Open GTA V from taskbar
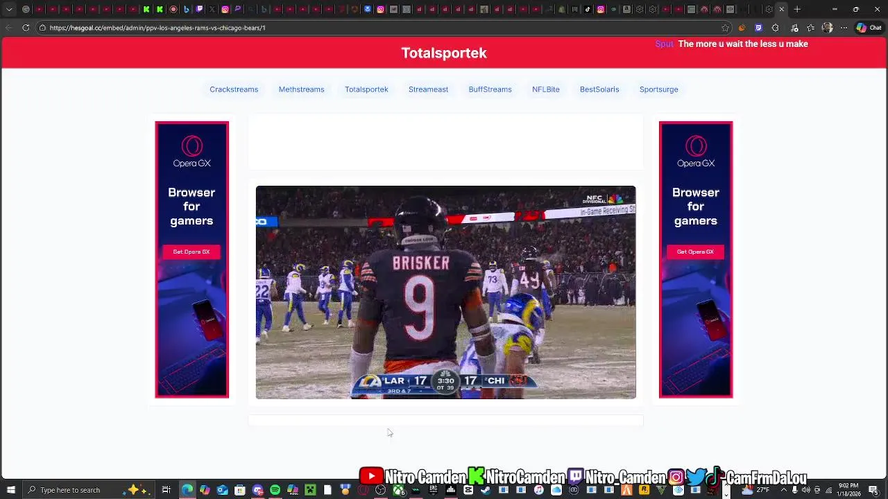The height and width of the screenshot is (499, 888). click(x=661, y=490)
